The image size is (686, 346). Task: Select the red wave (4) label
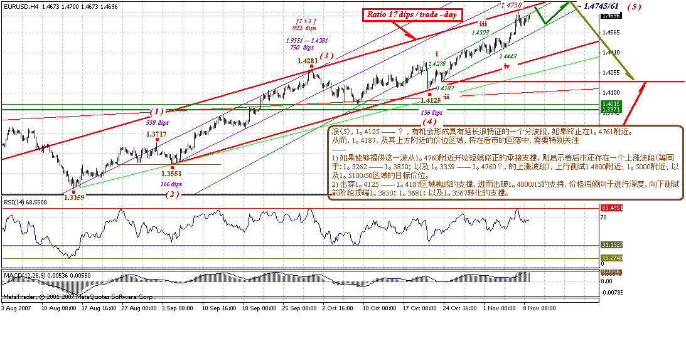pos(430,121)
